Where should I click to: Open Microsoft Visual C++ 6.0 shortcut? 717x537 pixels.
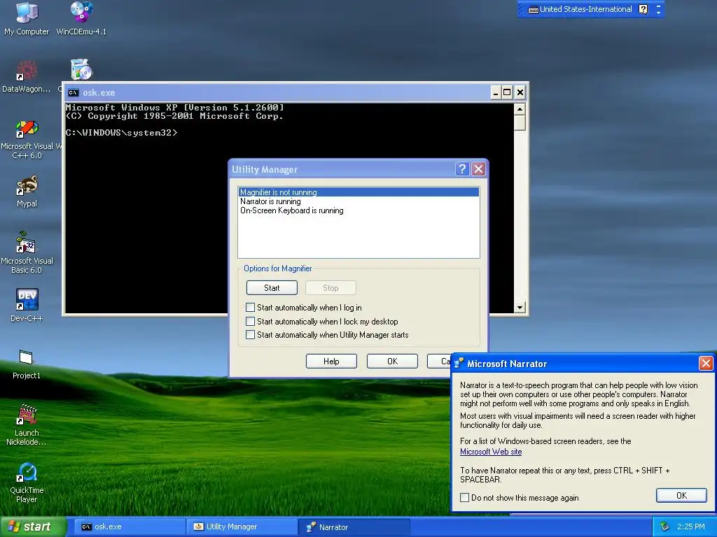pos(27,139)
